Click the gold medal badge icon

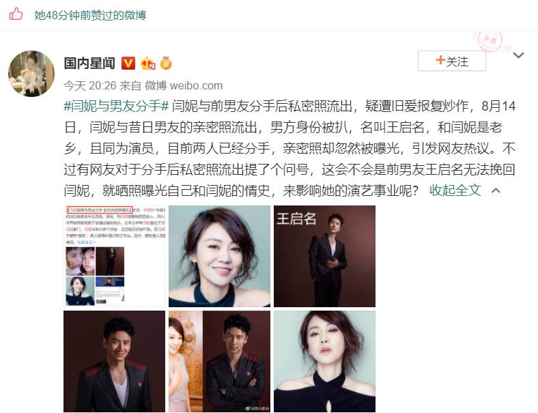pyautogui.click(x=166, y=63)
